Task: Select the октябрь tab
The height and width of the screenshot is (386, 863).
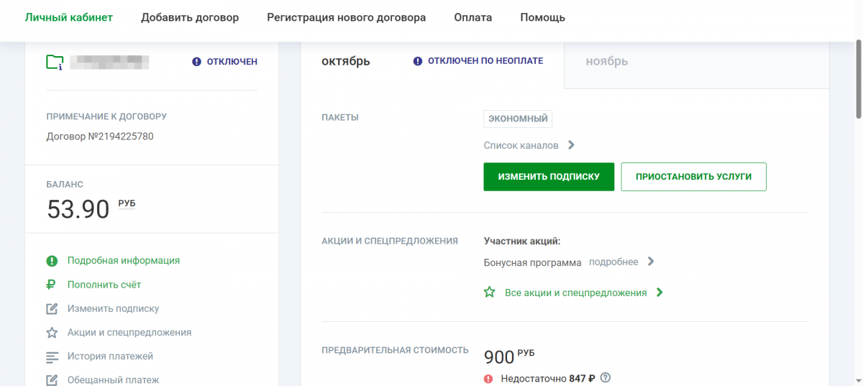Action: [x=346, y=62]
